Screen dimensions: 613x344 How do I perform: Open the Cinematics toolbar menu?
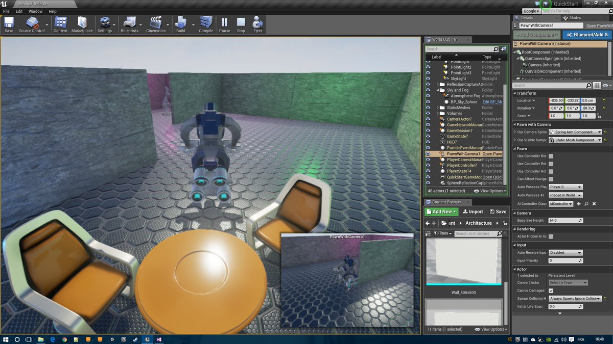(x=156, y=24)
